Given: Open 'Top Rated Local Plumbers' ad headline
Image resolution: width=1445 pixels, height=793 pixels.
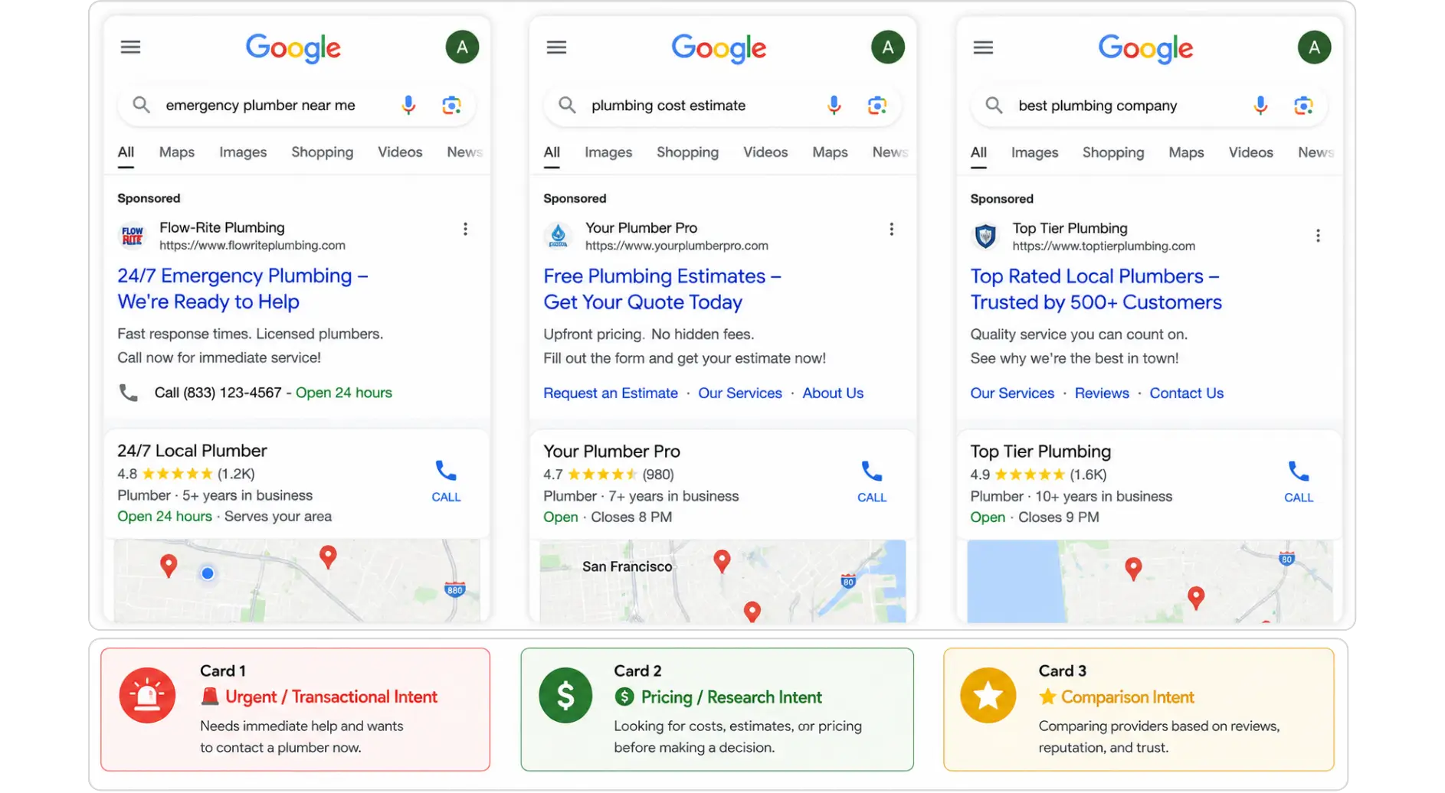Looking at the screenshot, I should (1096, 289).
